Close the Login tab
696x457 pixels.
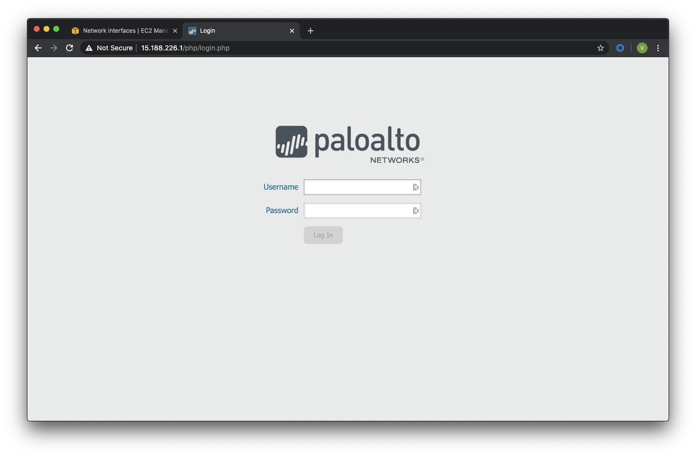[x=292, y=31]
